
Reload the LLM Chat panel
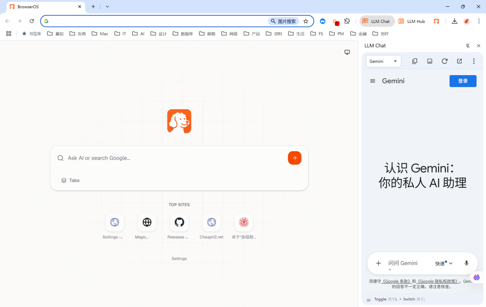445,61
